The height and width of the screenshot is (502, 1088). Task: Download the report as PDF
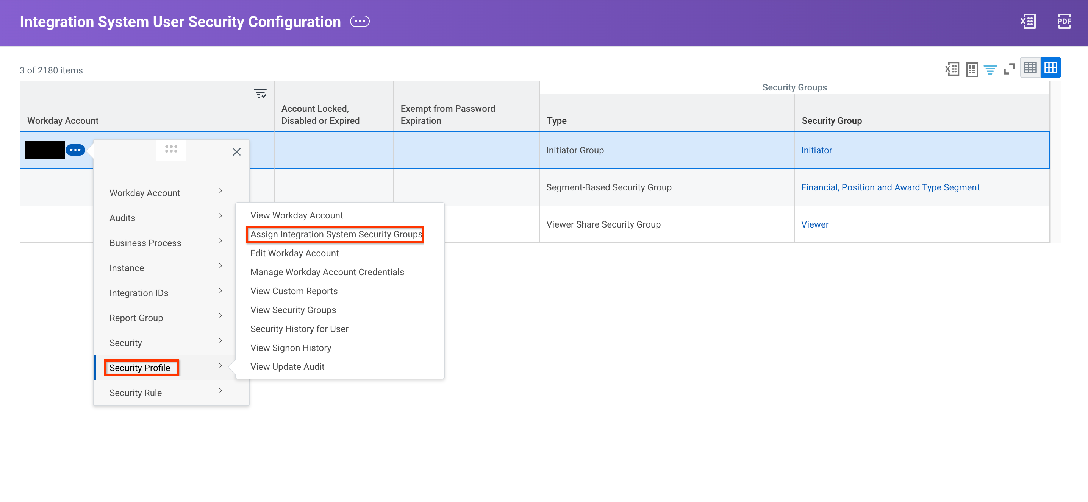[1064, 21]
